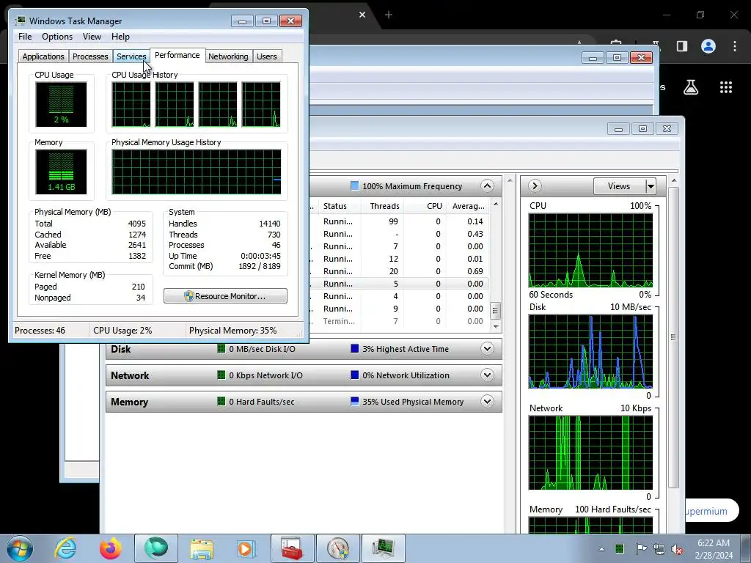Switch to Resource Monitor taskbar button

point(338,548)
